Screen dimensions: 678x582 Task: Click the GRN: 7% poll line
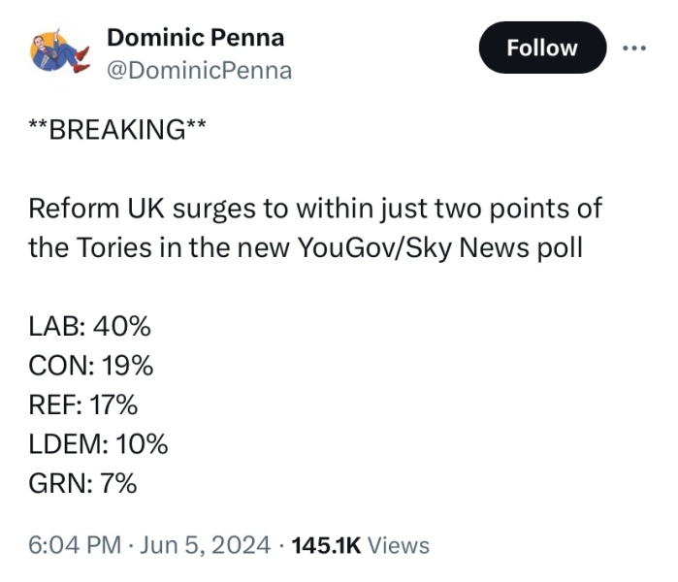coord(82,483)
